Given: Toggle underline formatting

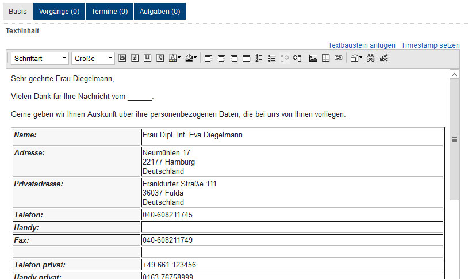Looking at the screenshot, I should pos(147,58).
